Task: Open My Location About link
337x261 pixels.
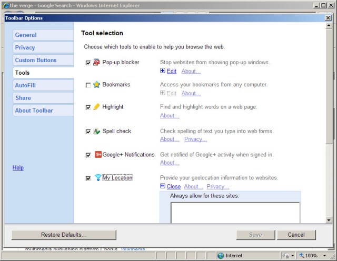Action: click(x=193, y=186)
